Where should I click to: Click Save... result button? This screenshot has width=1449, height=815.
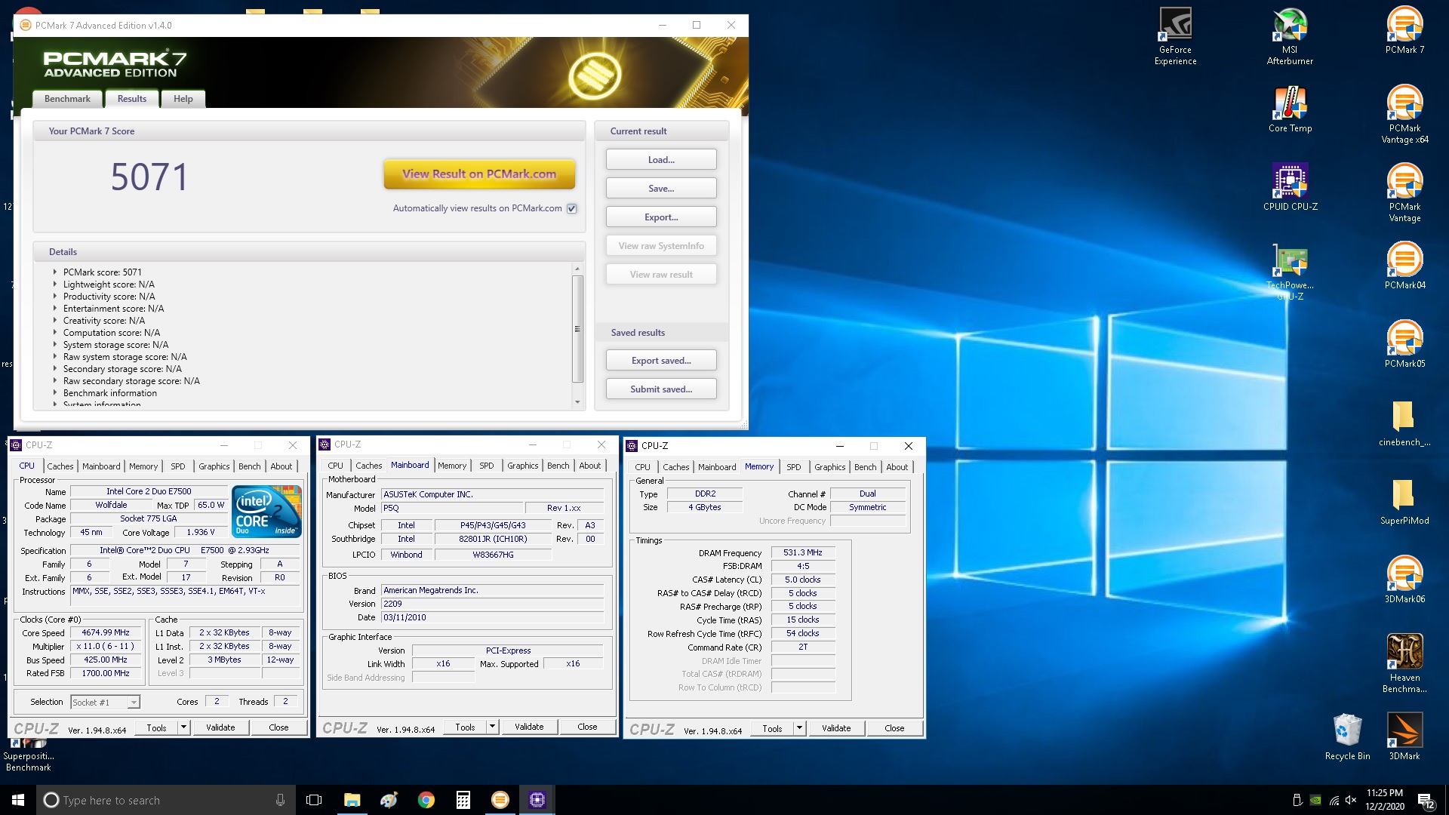[x=661, y=189]
